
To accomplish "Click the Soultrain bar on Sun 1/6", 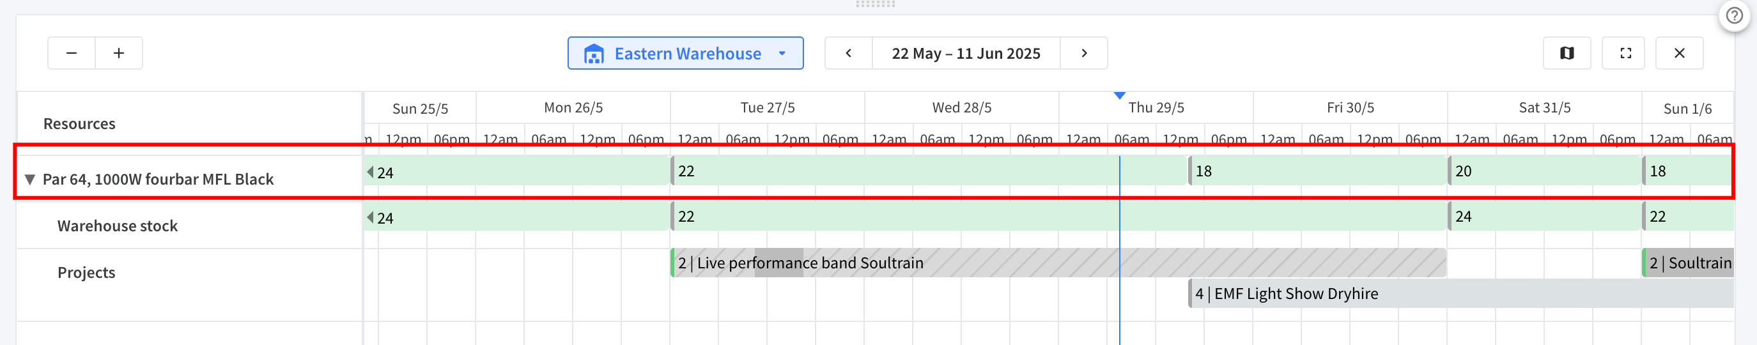I will pos(1688,263).
